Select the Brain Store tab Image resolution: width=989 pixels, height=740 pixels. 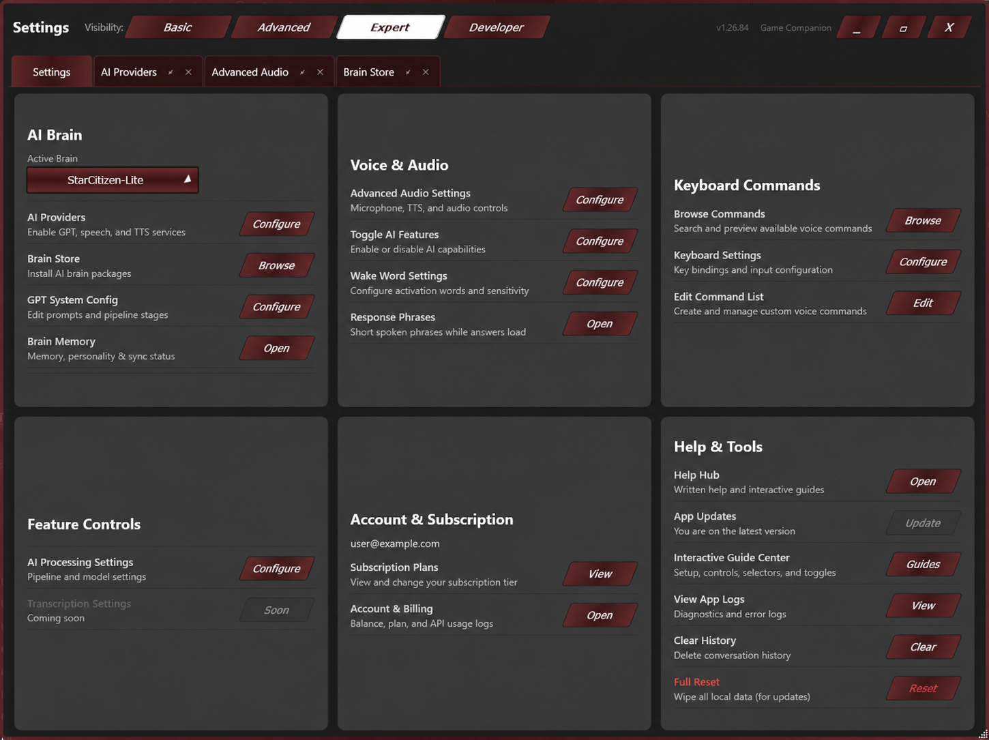tap(368, 72)
